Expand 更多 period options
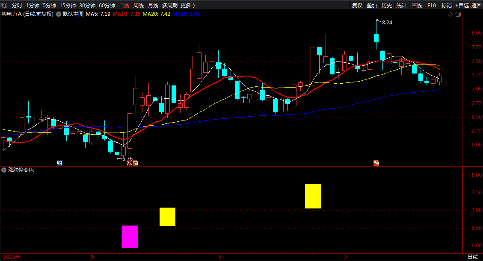Screen dimensions: 483x261 (x=187, y=5)
